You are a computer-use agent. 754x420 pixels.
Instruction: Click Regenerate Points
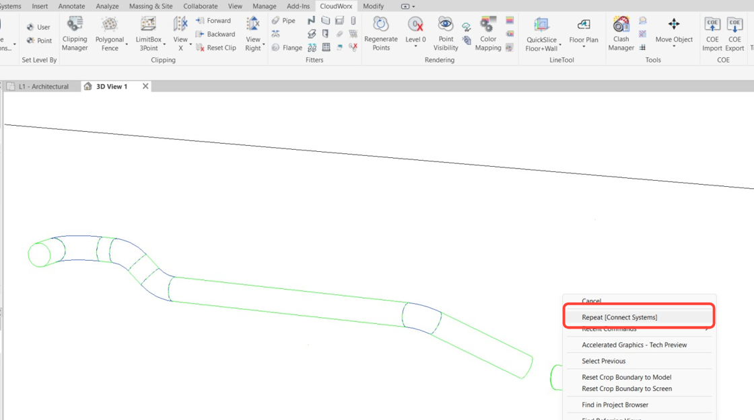381,34
